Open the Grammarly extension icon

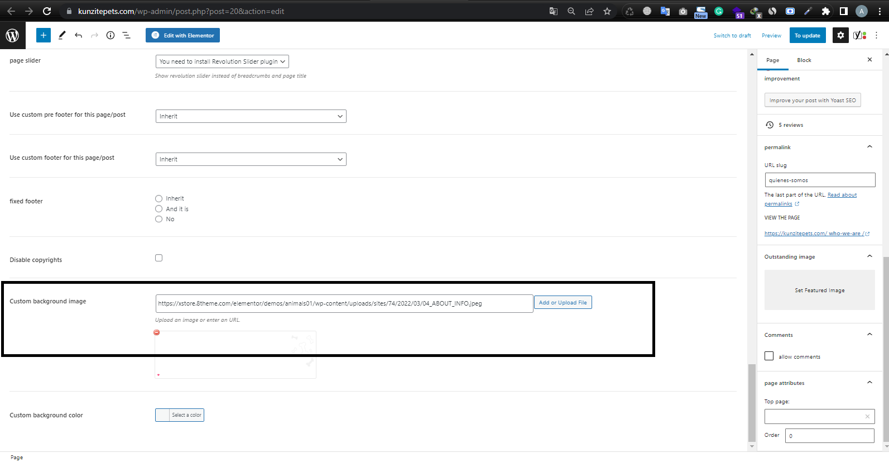719,11
